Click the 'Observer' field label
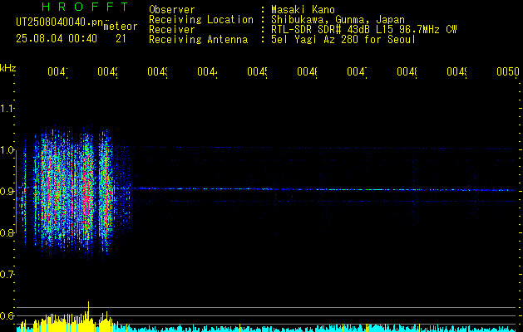Viewport: 523px width, 332px height. point(172,10)
